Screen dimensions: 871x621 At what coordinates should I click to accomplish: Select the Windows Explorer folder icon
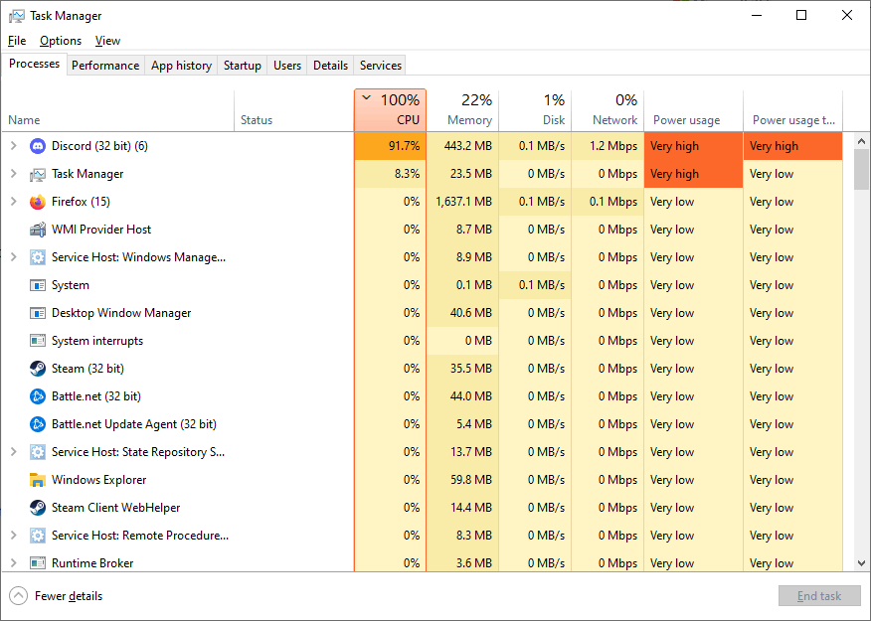pyautogui.click(x=37, y=480)
